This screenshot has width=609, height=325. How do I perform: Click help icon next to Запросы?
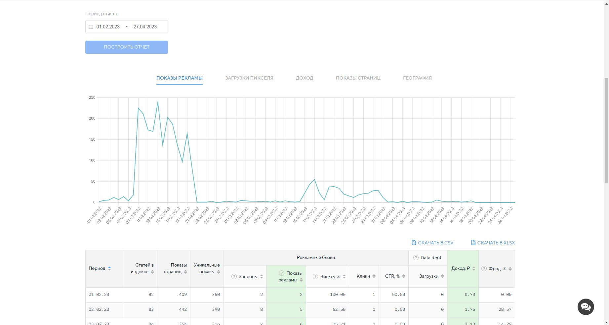234,276
